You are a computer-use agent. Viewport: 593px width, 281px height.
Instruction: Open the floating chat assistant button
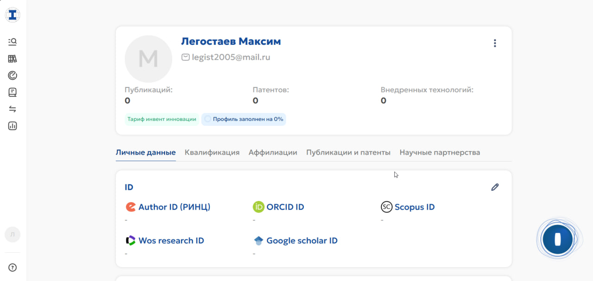coord(557,239)
